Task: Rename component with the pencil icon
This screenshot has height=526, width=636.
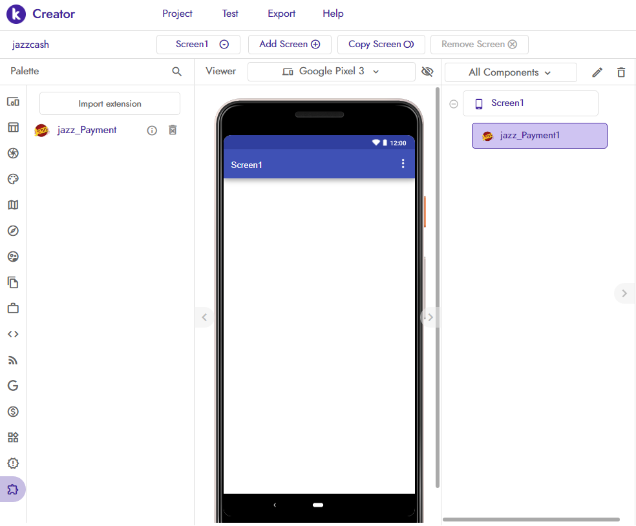Action: tap(597, 72)
